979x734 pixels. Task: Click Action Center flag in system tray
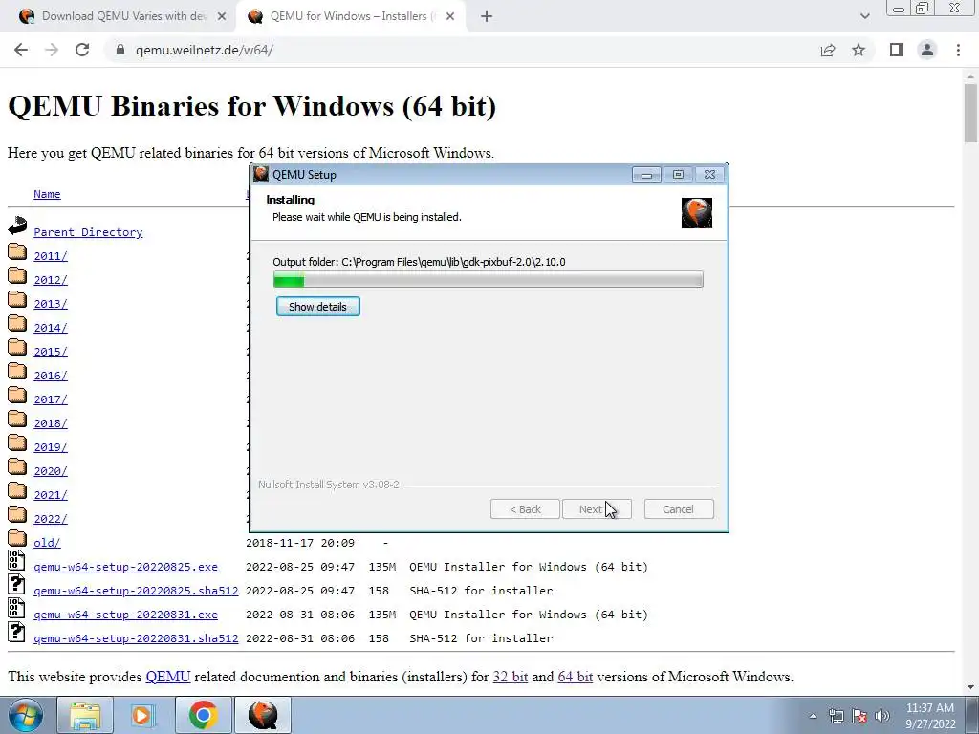coord(859,716)
